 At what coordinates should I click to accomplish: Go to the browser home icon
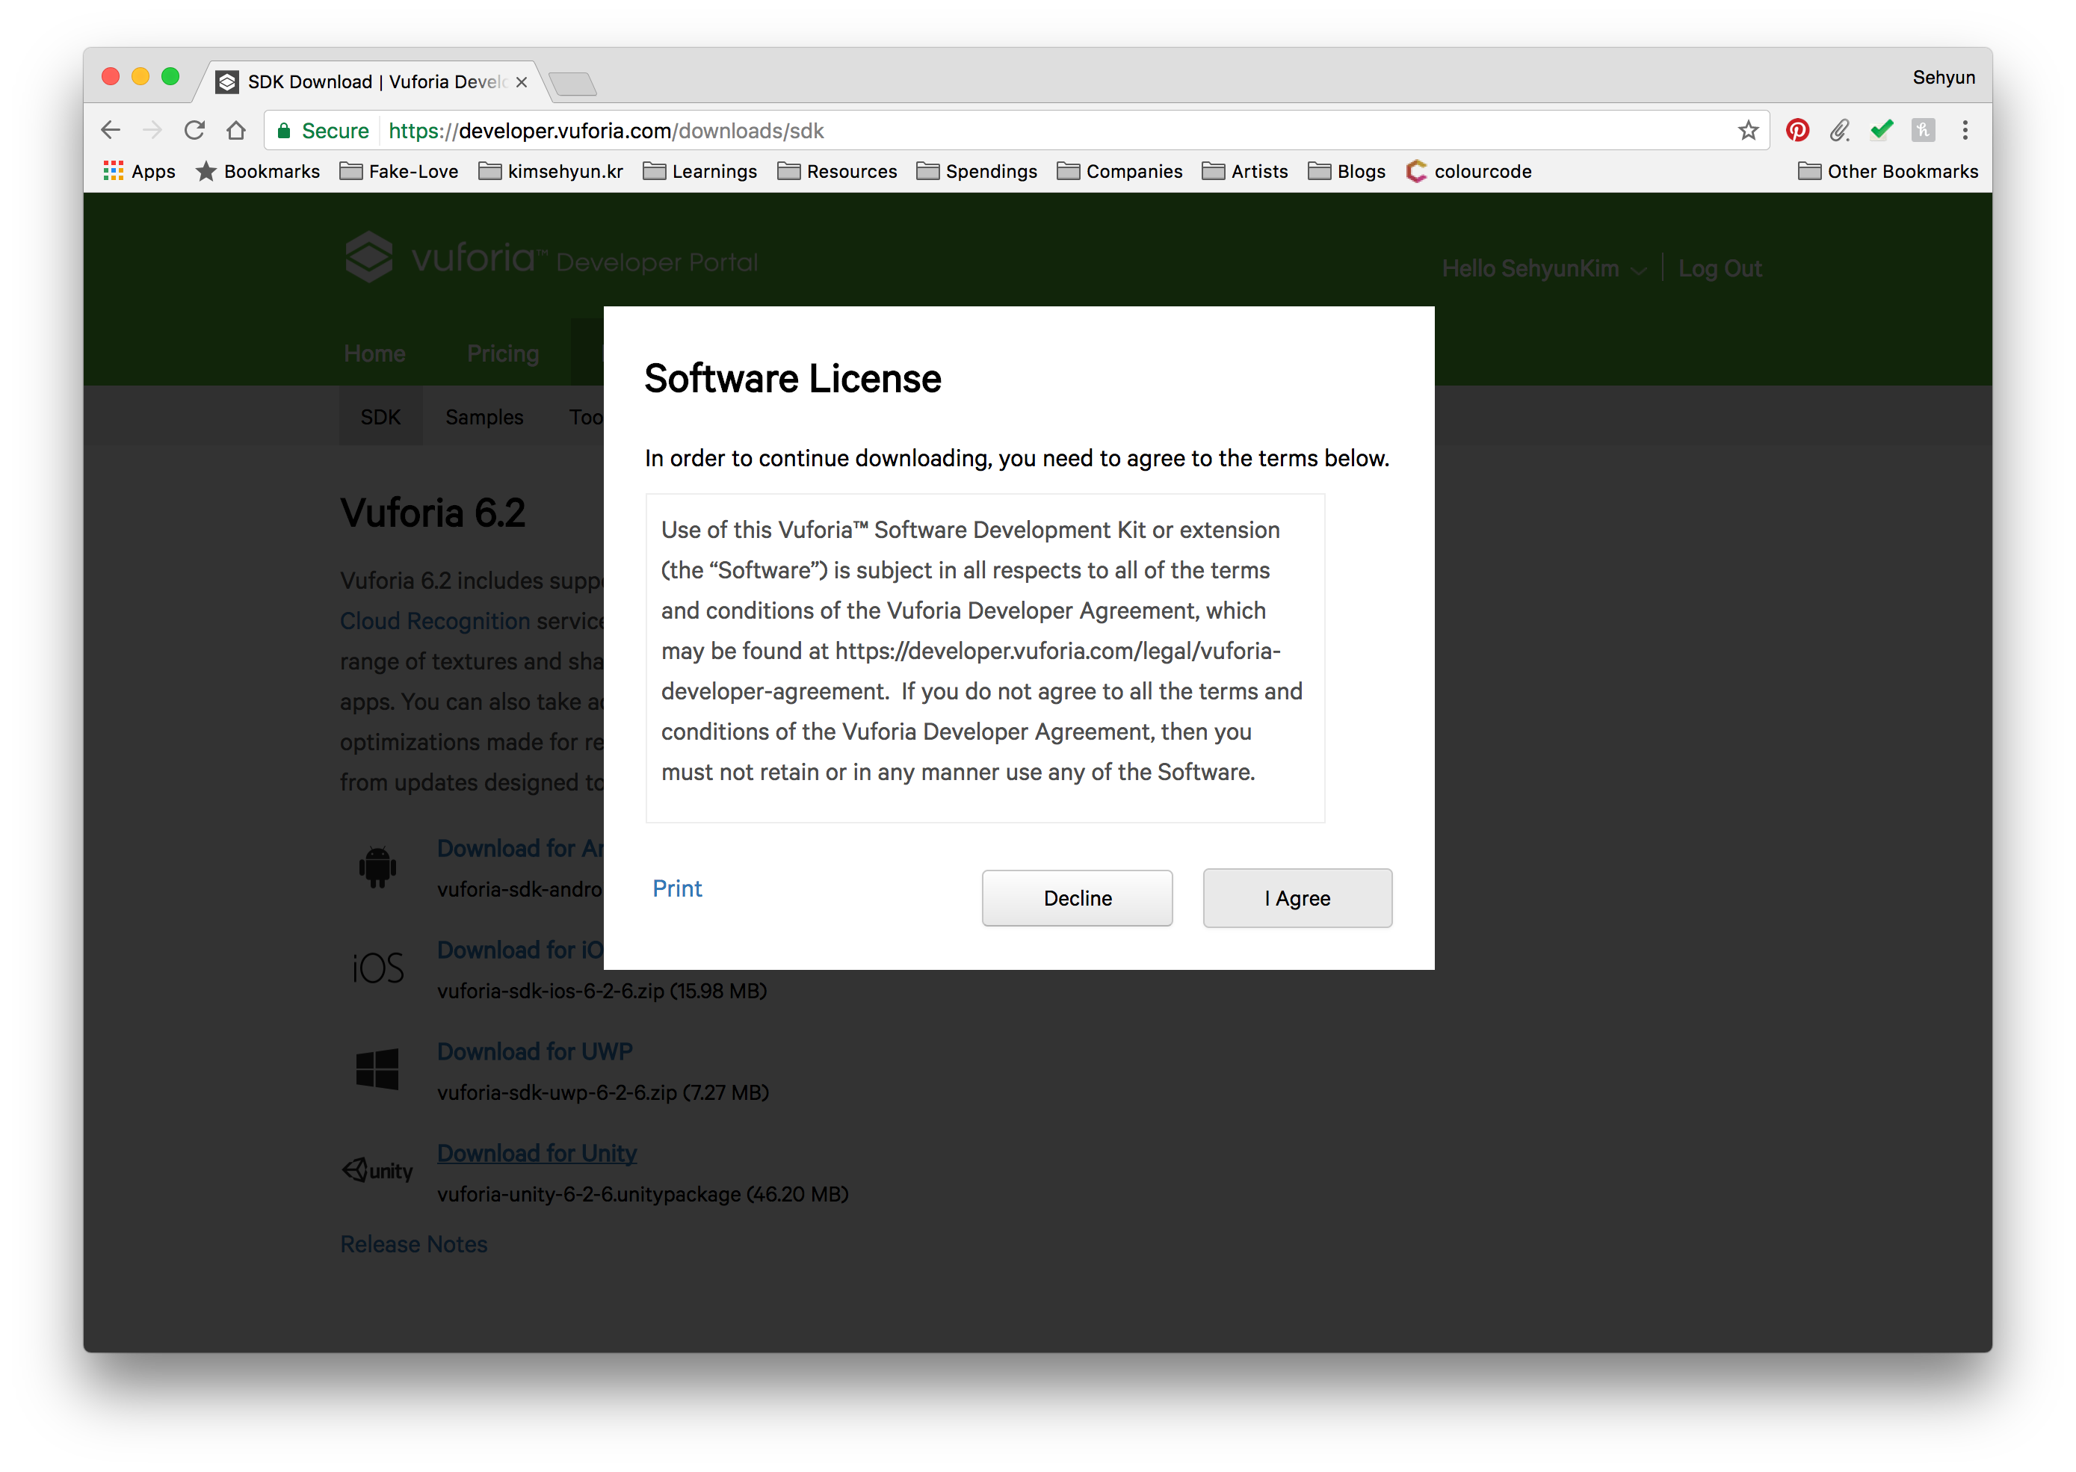pyautogui.click(x=237, y=131)
